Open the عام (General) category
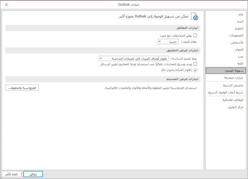 tap(241, 15)
